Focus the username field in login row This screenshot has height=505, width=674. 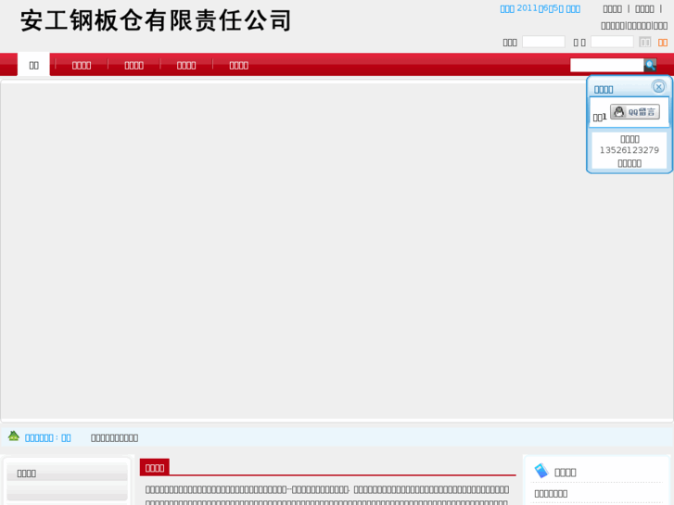pyautogui.click(x=543, y=42)
